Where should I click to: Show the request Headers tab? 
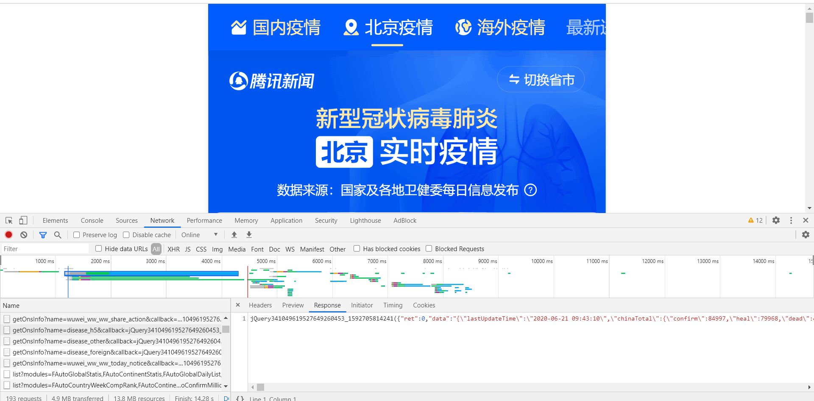click(x=260, y=305)
